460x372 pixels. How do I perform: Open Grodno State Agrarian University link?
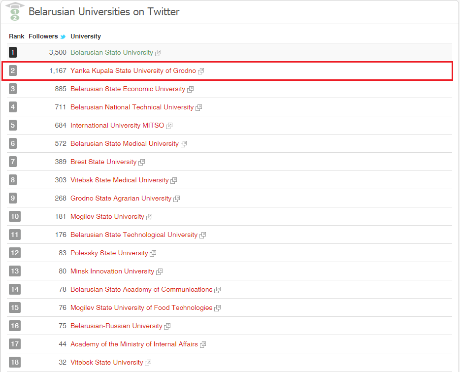click(121, 198)
